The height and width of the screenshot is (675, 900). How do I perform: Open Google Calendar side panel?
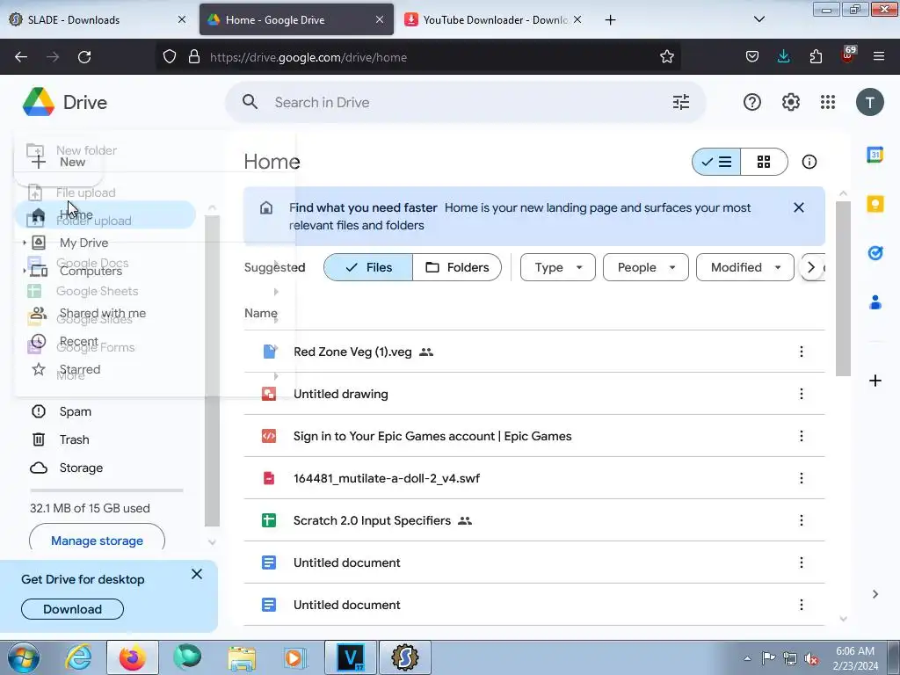(875, 155)
